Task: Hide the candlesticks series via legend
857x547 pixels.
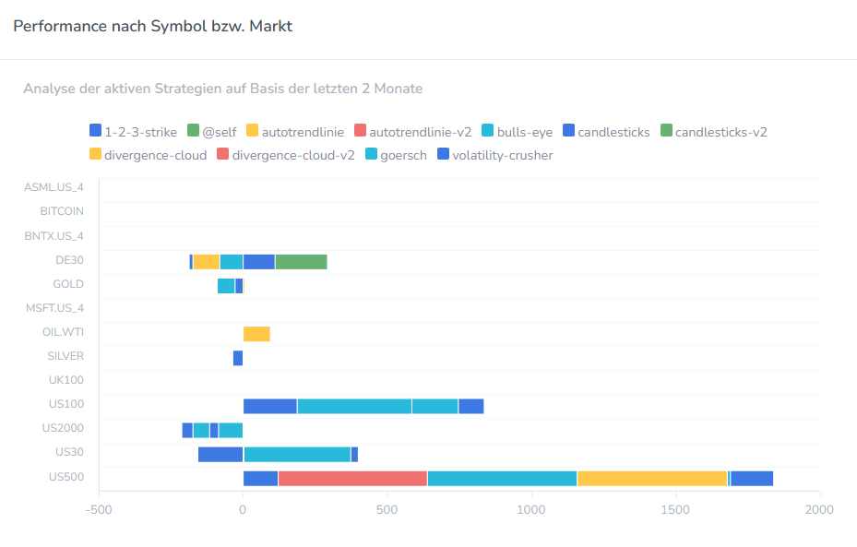Action: 606,132
